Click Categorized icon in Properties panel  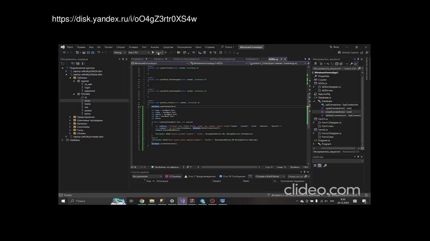coord(315,165)
